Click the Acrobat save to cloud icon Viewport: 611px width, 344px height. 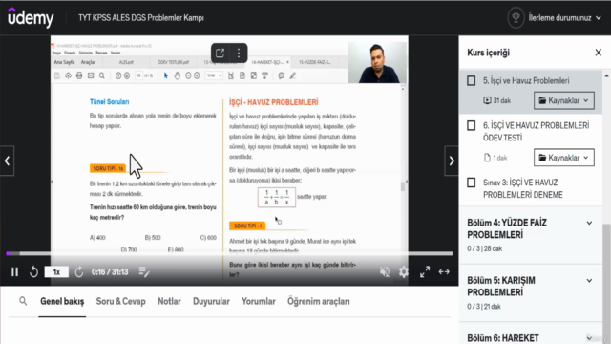click(x=68, y=75)
